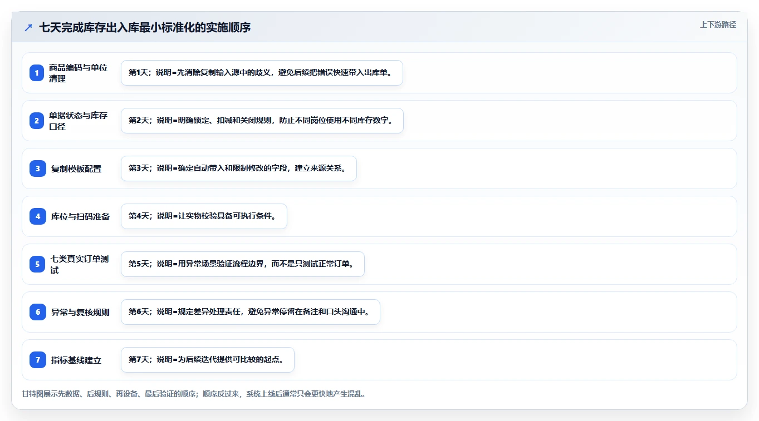Click step number 6 badge
Screen dimensions: 759x421
click(x=37, y=312)
